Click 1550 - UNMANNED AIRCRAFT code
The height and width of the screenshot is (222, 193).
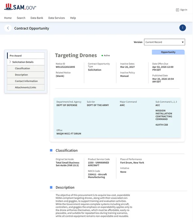pyautogui.click(x=98, y=164)
